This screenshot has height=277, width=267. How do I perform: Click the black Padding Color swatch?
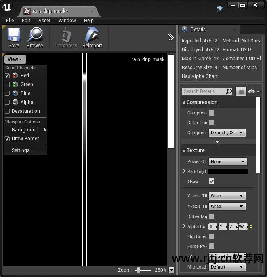[228, 171]
